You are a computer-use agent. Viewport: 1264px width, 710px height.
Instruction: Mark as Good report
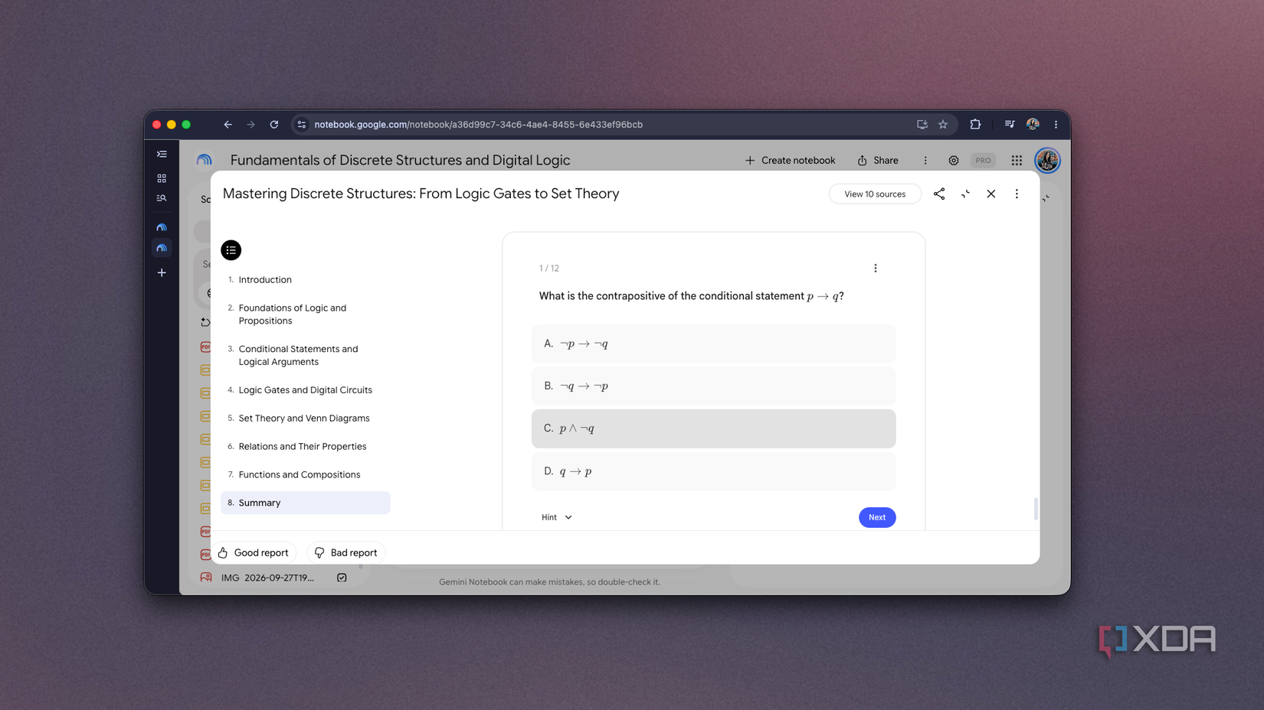pyautogui.click(x=254, y=553)
